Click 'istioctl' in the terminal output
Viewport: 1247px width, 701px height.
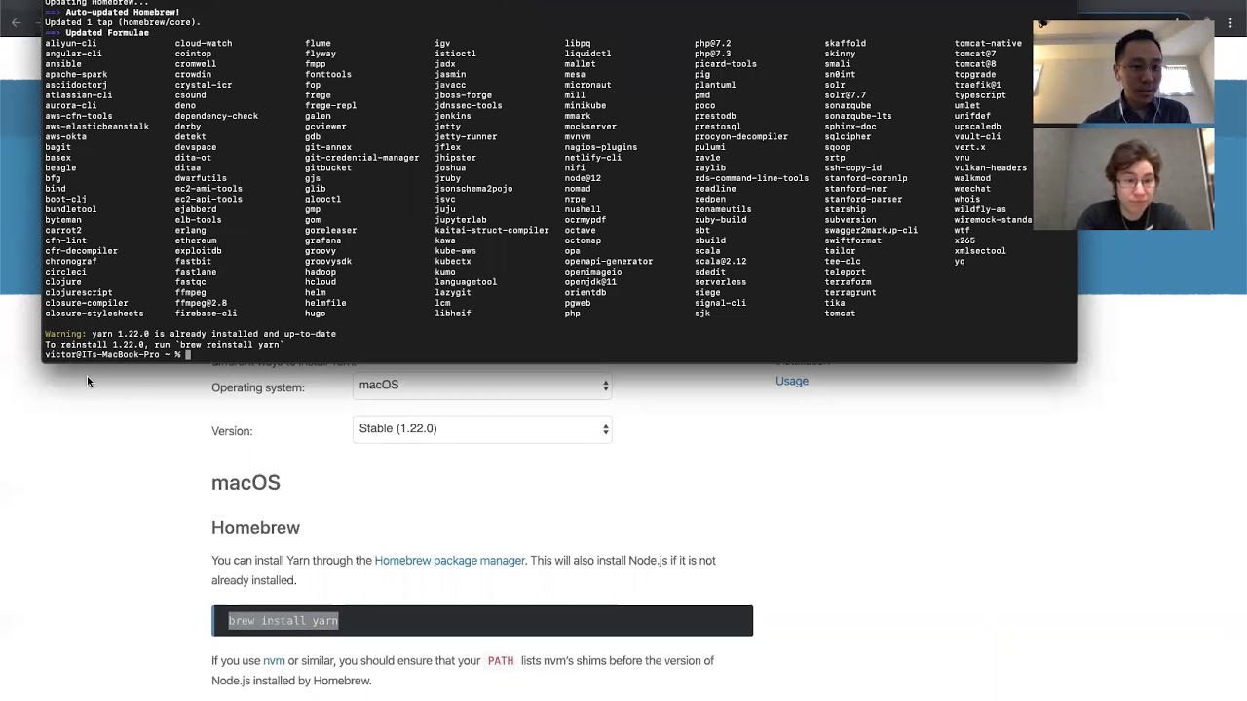455,54
